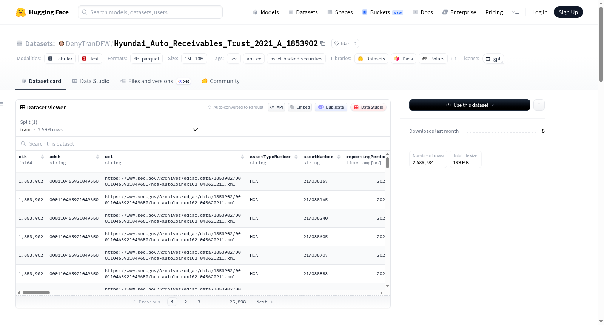The height and width of the screenshot is (325, 604).
Task: Open the Files and versions tab
Action: point(156,81)
